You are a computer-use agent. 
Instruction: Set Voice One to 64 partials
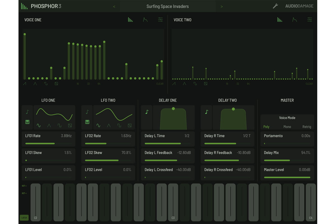coord(99,84)
